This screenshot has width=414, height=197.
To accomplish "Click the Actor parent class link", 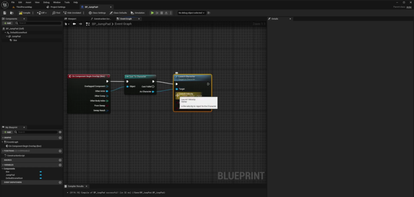I will pyautogui.click(x=409, y=7).
